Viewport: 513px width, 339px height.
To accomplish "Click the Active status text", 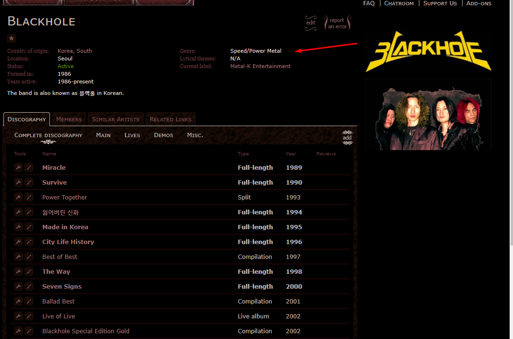I will tap(65, 66).
